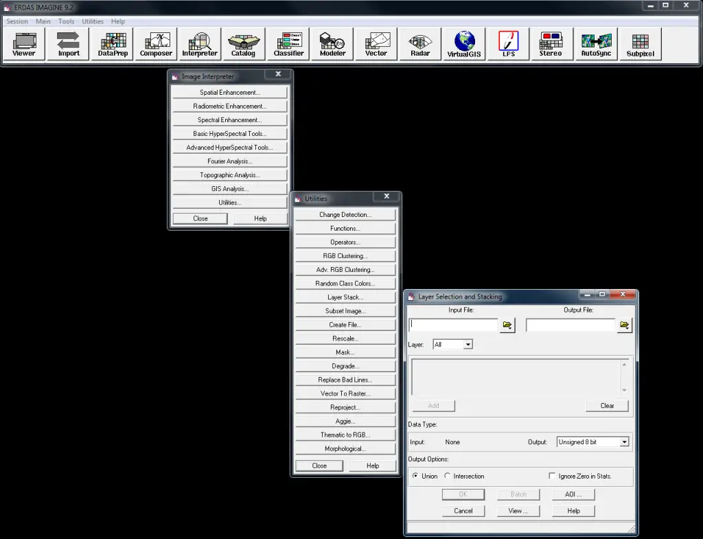This screenshot has height=539, width=703.
Task: Open Basic HyperSpectral Tools
Action: click(229, 134)
